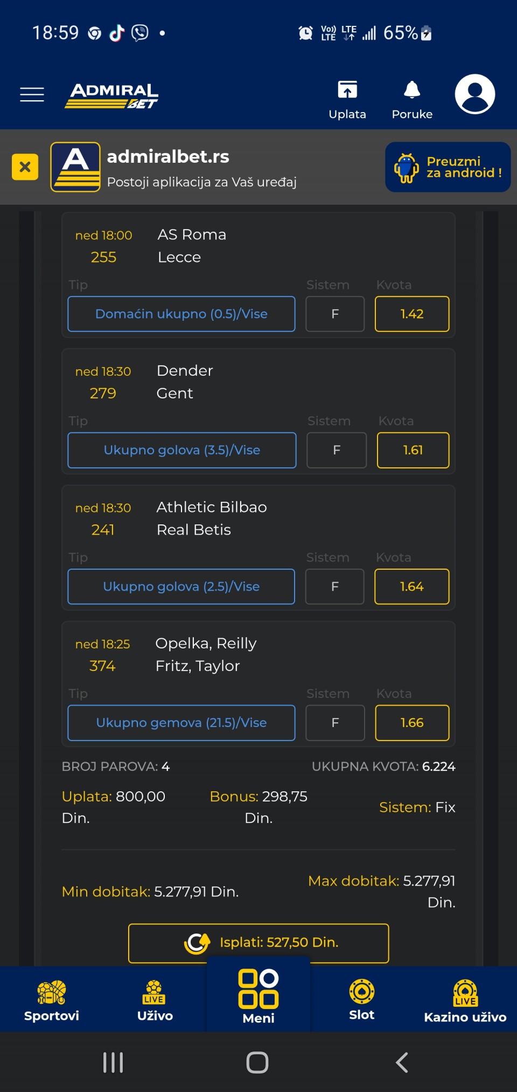Tap the 1.61 odds for Dender–Gent
This screenshot has width=517, height=1092.
pyautogui.click(x=413, y=450)
